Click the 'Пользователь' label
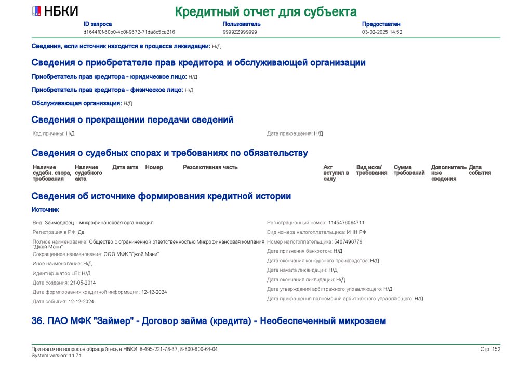 (242, 24)
